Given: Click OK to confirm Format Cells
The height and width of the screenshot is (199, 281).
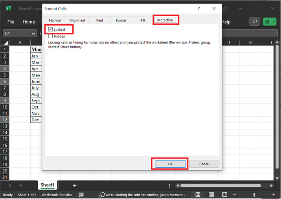Looking at the screenshot, I should [x=170, y=164].
